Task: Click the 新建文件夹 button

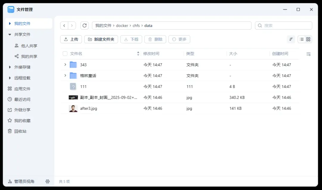Action: (x=101, y=39)
